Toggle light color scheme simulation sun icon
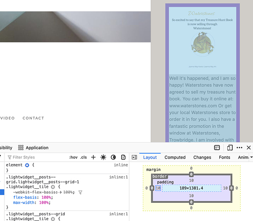This screenshot has height=221, width=253. coord(103,157)
